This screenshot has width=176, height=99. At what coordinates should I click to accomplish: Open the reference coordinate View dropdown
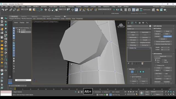coord(62,9)
